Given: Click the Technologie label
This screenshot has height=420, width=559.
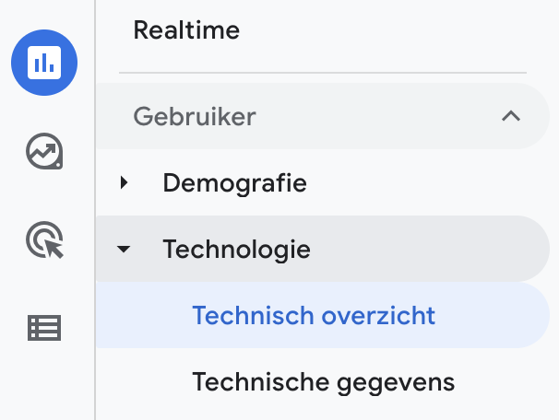Looking at the screenshot, I should 236,250.
